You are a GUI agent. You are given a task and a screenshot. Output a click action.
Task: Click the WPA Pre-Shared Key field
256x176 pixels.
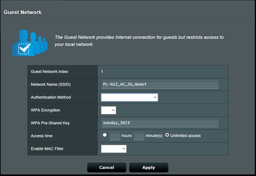click(160, 123)
